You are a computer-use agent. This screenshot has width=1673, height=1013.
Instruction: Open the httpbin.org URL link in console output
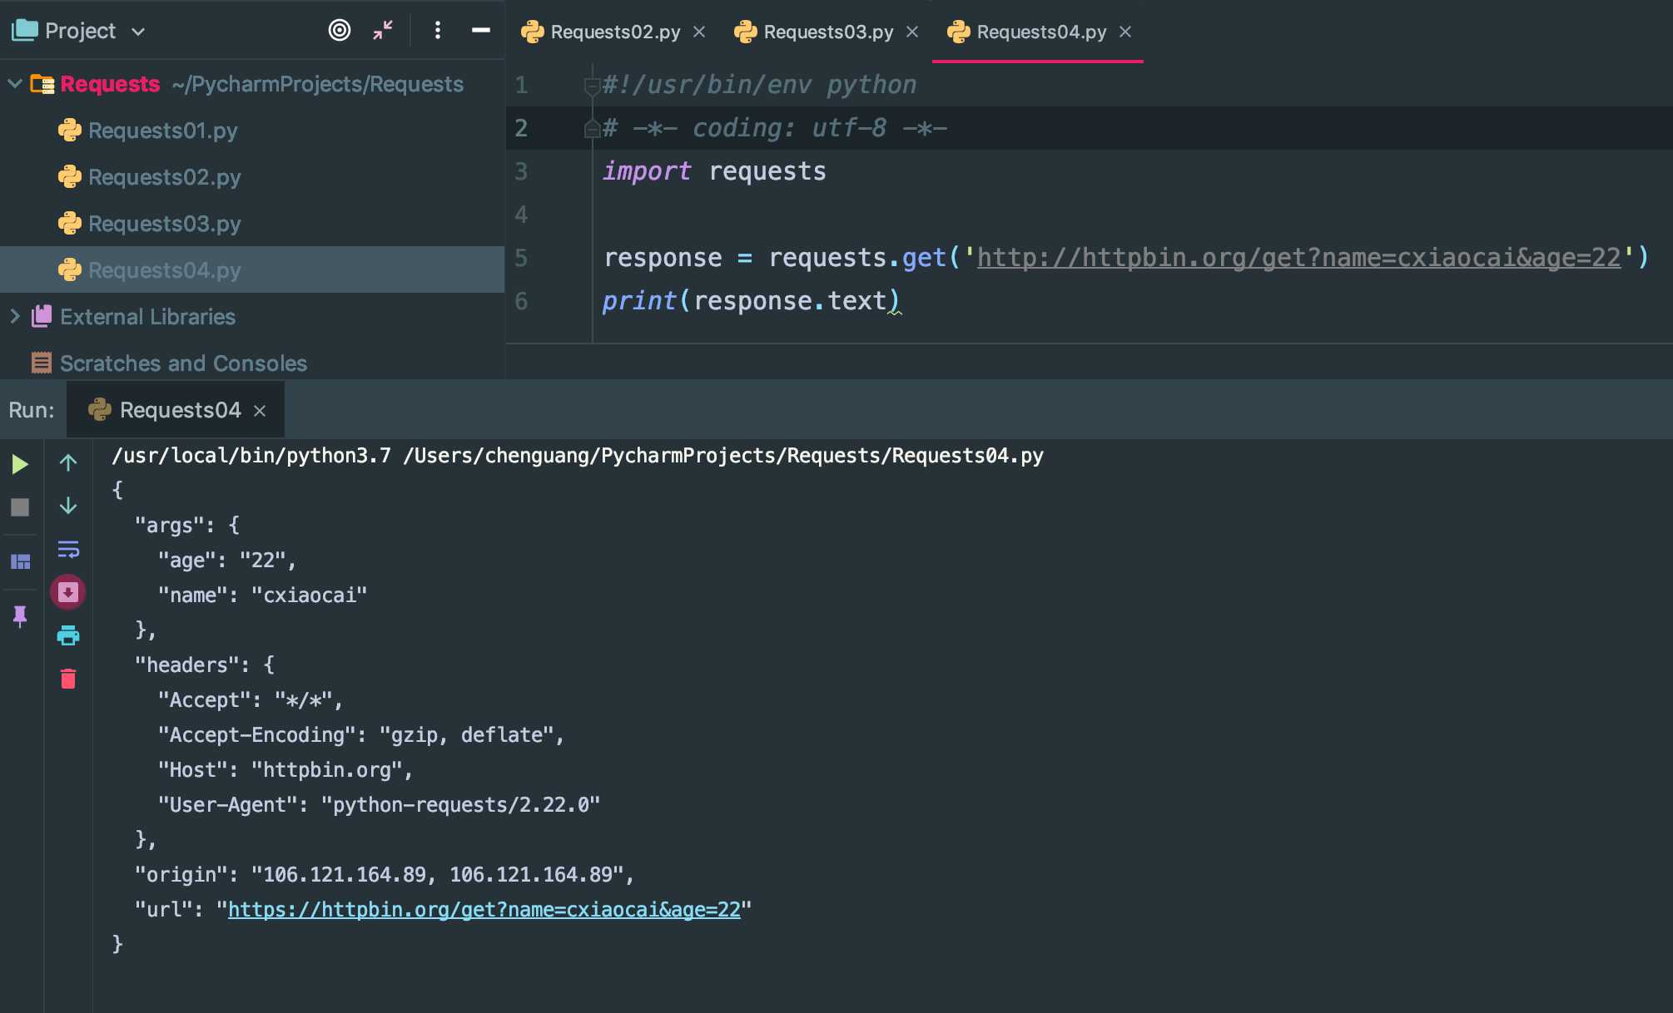click(484, 910)
